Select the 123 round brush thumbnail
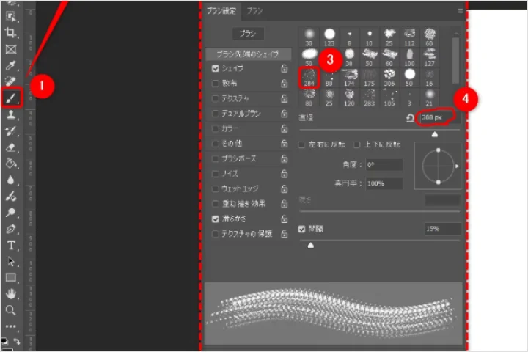Screen dimensions: 528x352 329,37
